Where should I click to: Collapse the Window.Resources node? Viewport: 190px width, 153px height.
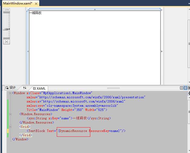click(10, 114)
